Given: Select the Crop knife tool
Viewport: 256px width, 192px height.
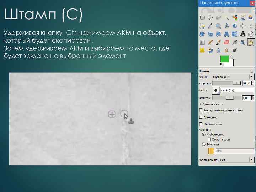Looking at the screenshot, I should click(x=251, y=26).
